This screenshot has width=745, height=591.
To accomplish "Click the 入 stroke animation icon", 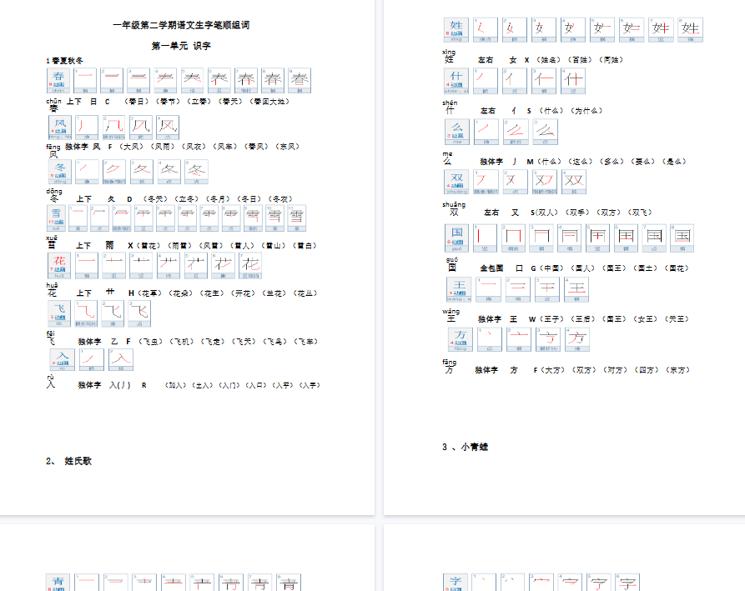I will (60, 358).
